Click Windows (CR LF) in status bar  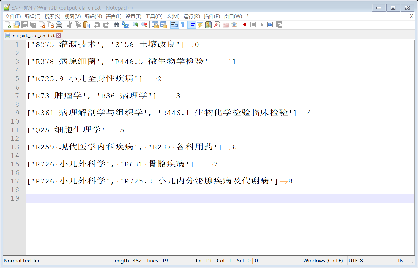tap(323, 261)
